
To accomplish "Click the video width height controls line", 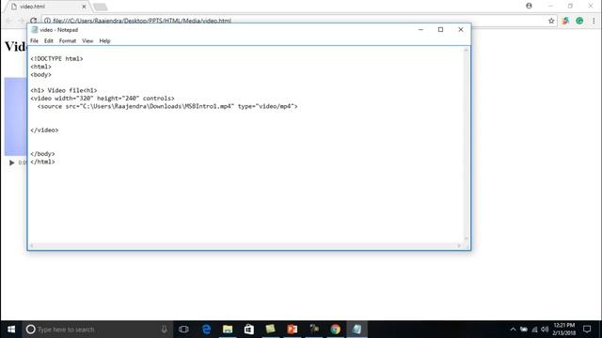I will [103, 99].
